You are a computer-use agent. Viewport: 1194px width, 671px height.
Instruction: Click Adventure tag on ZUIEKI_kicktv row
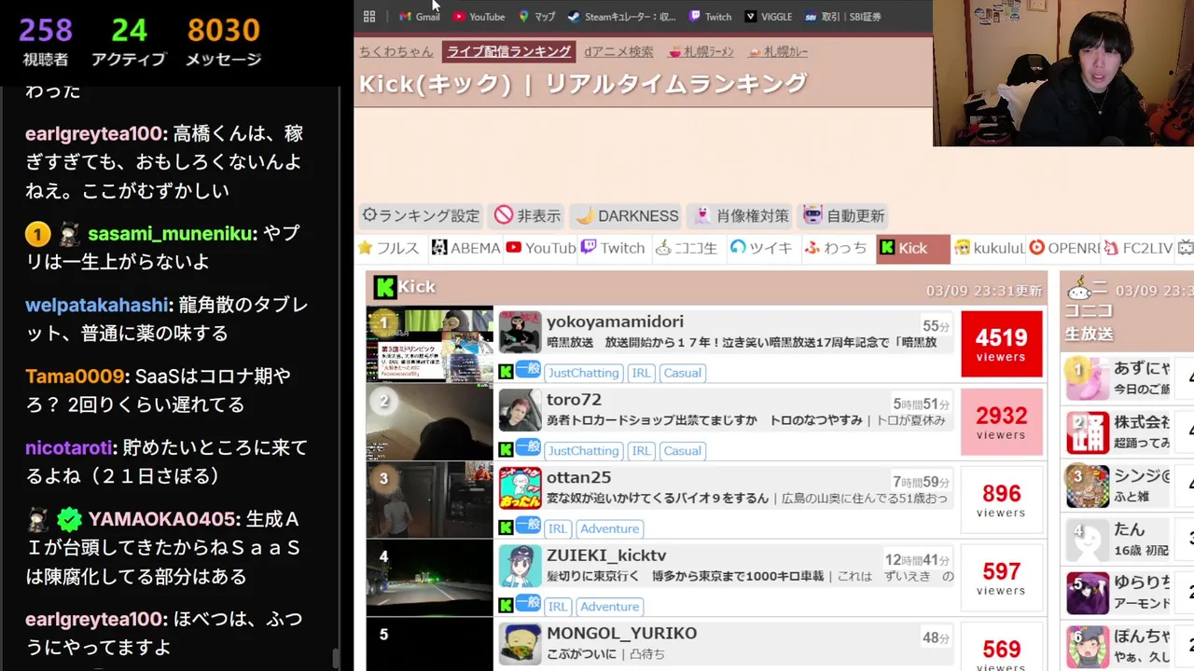tap(609, 606)
